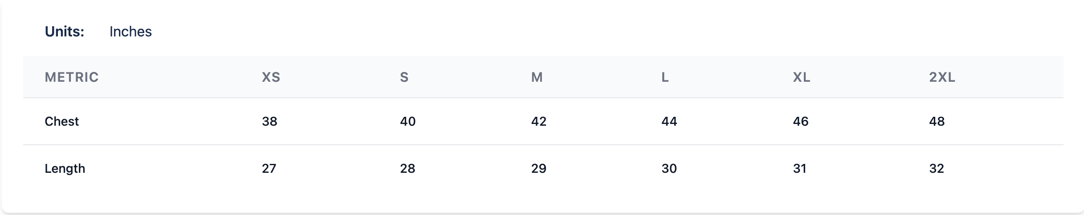The image size is (1084, 215).
Task: Click the XS chest value 38
Action: [x=269, y=121]
